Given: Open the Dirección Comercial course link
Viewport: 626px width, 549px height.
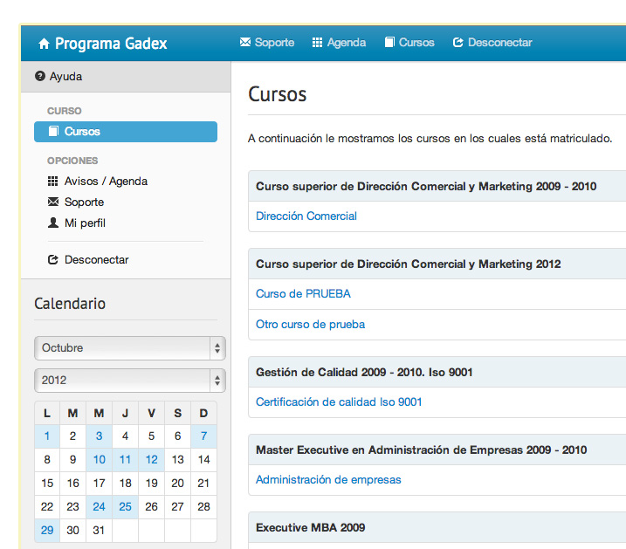Looking at the screenshot, I should click(306, 216).
